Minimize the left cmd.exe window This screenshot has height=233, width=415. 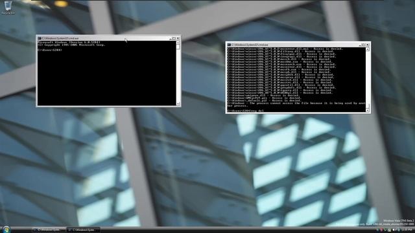(x=171, y=38)
